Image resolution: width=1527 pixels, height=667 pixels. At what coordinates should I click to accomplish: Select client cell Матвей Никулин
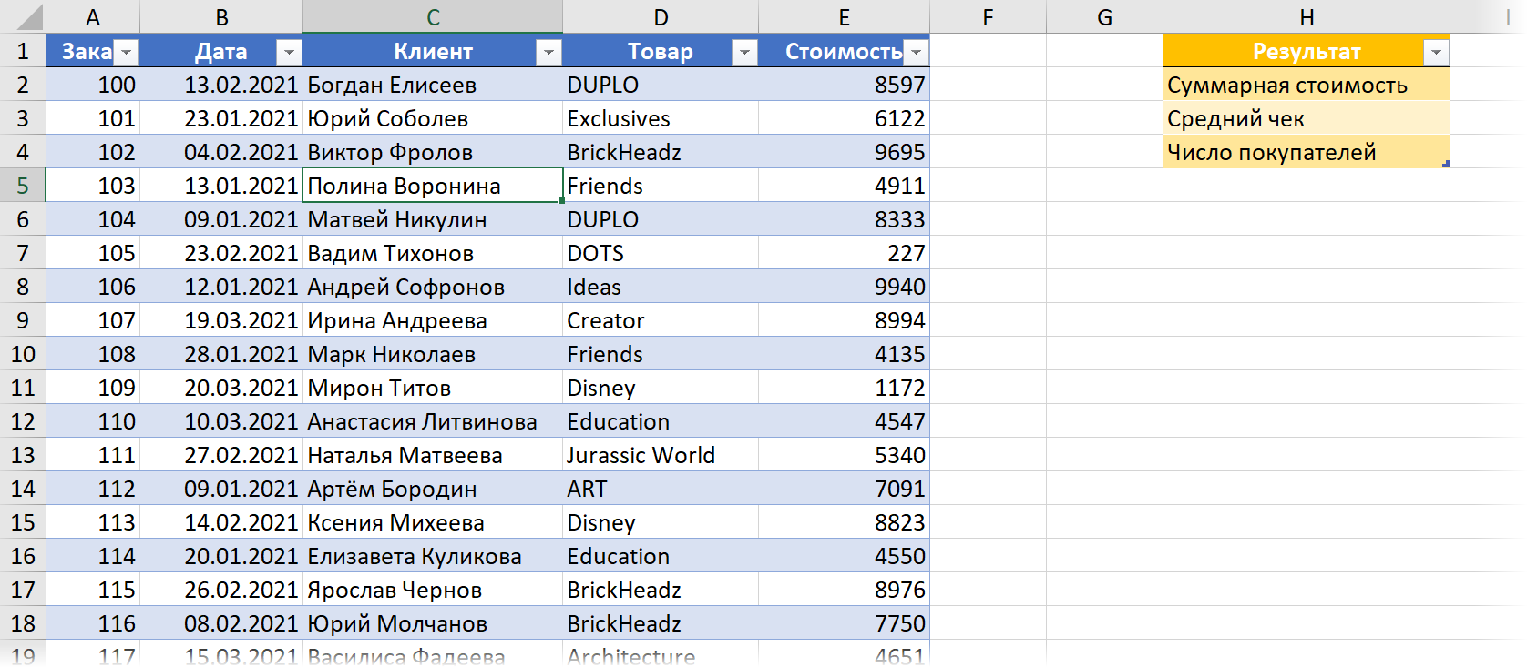click(433, 219)
